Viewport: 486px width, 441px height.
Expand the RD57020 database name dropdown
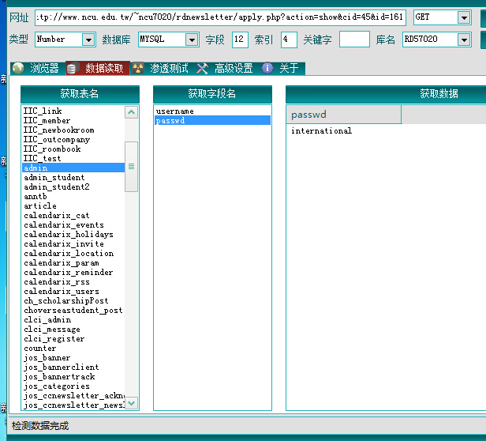point(464,40)
